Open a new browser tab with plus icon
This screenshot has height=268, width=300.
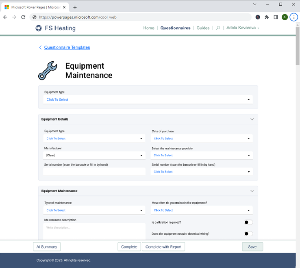[75, 7]
